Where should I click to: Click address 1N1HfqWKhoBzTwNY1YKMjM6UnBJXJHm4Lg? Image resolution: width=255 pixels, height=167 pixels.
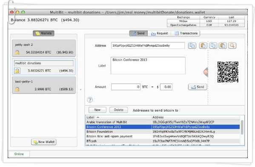[183, 132]
